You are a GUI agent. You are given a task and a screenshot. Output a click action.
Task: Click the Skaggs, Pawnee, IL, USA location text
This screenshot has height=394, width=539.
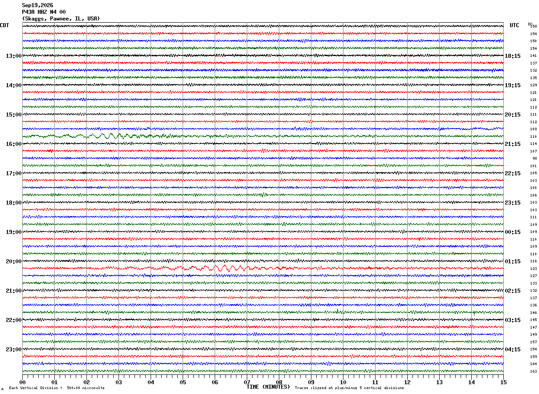pos(61,19)
